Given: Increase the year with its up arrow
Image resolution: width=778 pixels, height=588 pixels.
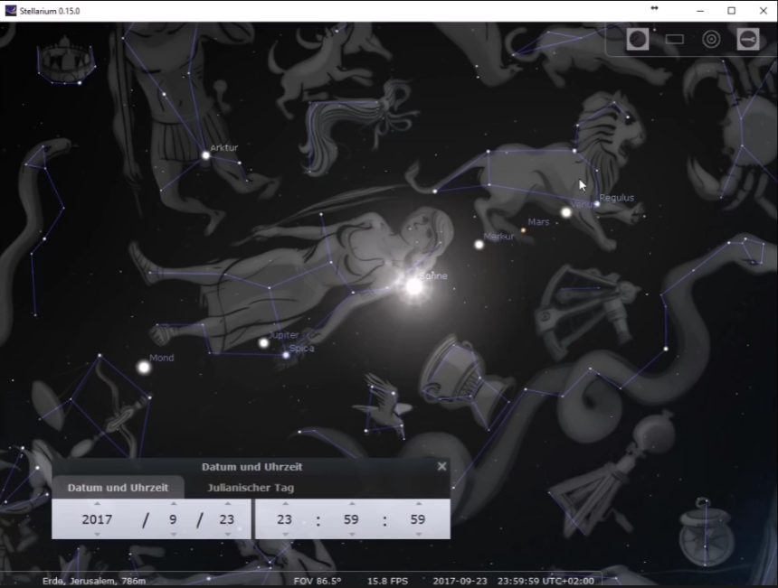Looking at the screenshot, I should (x=98, y=503).
